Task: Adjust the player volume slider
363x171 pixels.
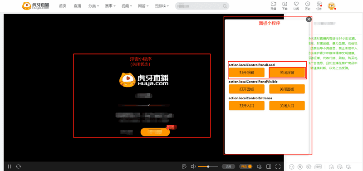Action: point(208,166)
